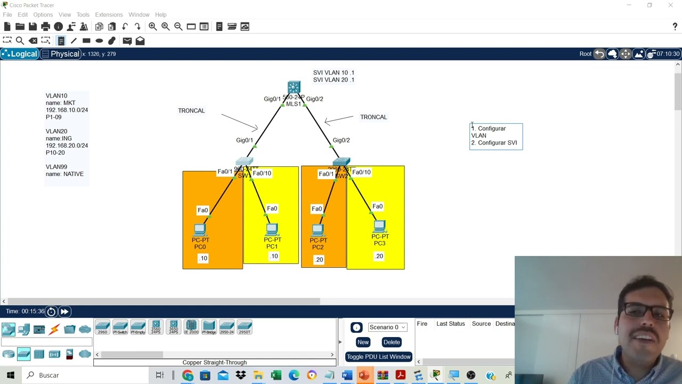Click the Back navigation arrow next to Root
The height and width of the screenshot is (384, 682).
point(599,54)
